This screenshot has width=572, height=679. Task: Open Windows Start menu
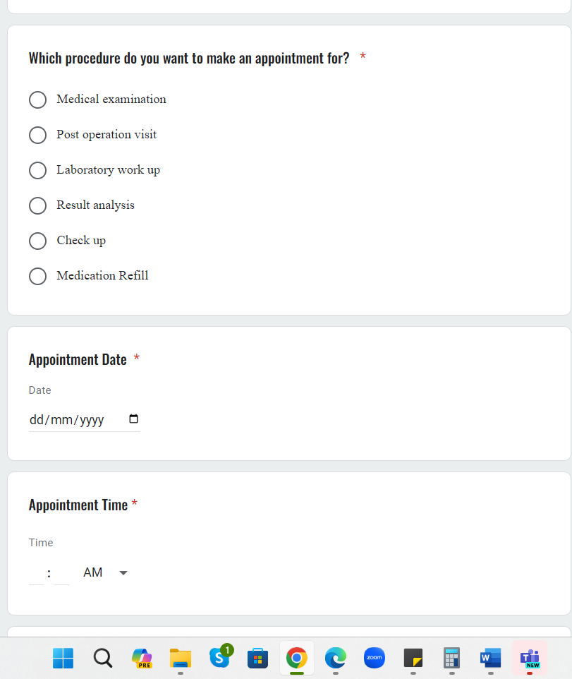click(63, 658)
